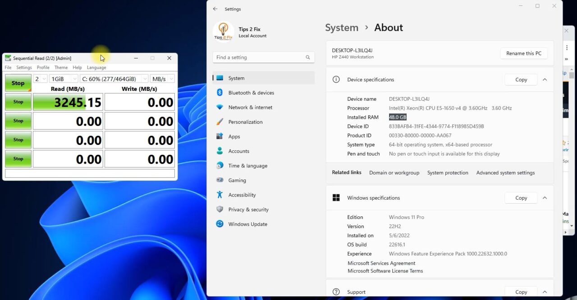Click the CrystalDiskMark bottom status field
Screen dimensions: 577x300
click(x=90, y=173)
